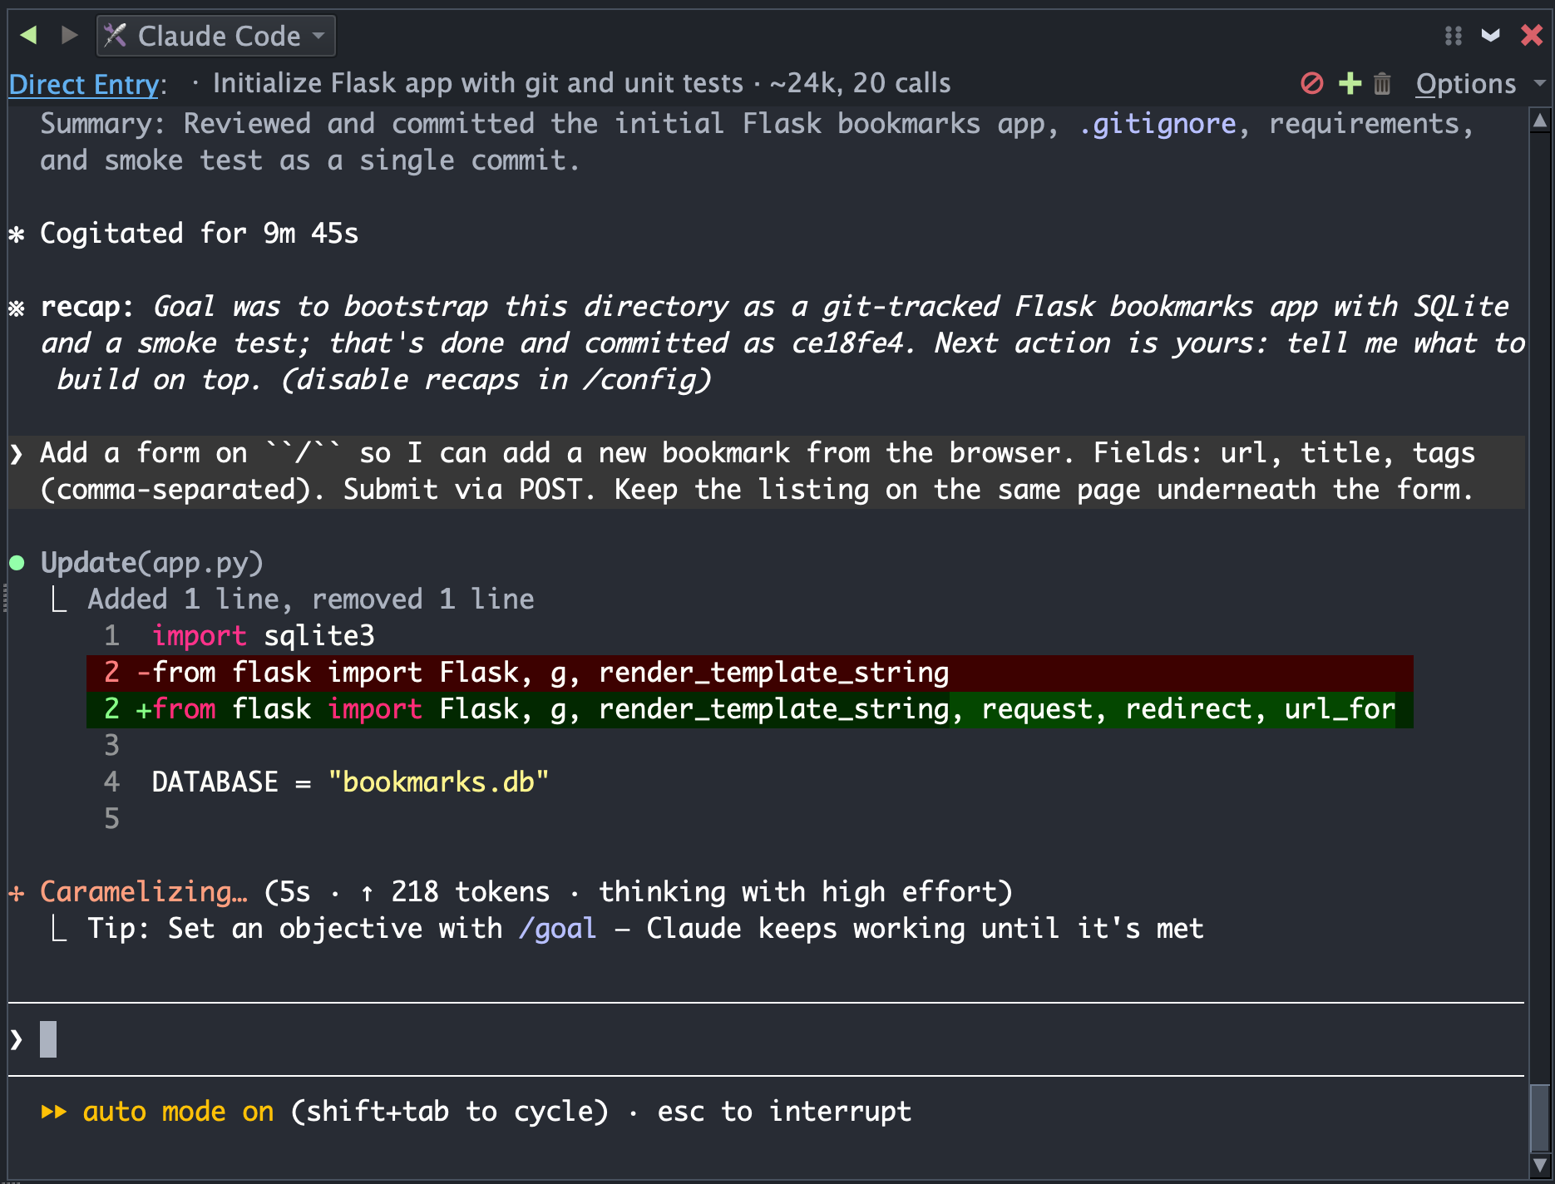This screenshot has height=1184, width=1555.
Task: Click the removed line 'from flask import' in red
Action: pyautogui.click(x=750, y=673)
